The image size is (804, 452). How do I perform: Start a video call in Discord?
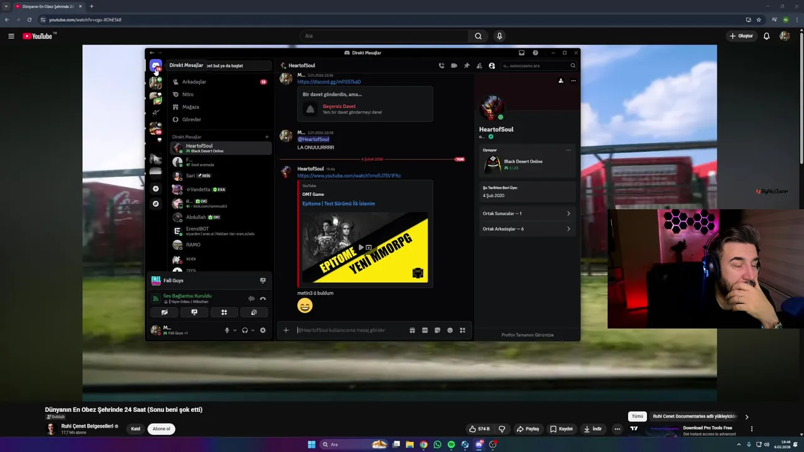coord(454,65)
